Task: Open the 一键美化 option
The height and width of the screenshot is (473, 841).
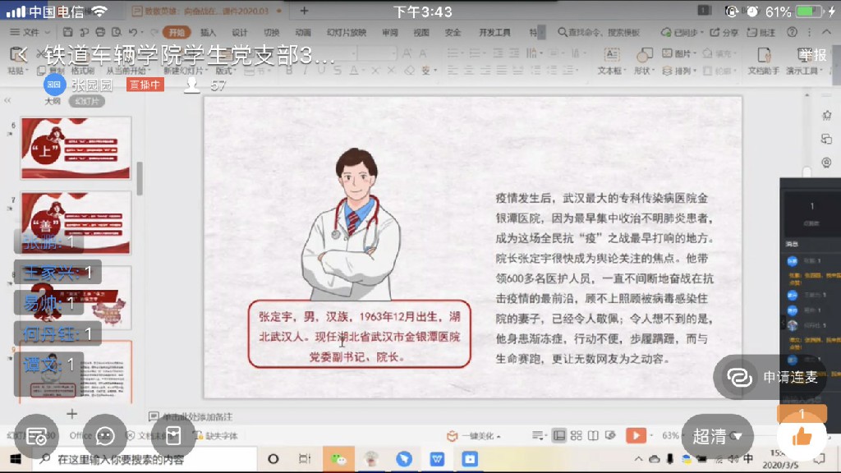Action: [474, 436]
